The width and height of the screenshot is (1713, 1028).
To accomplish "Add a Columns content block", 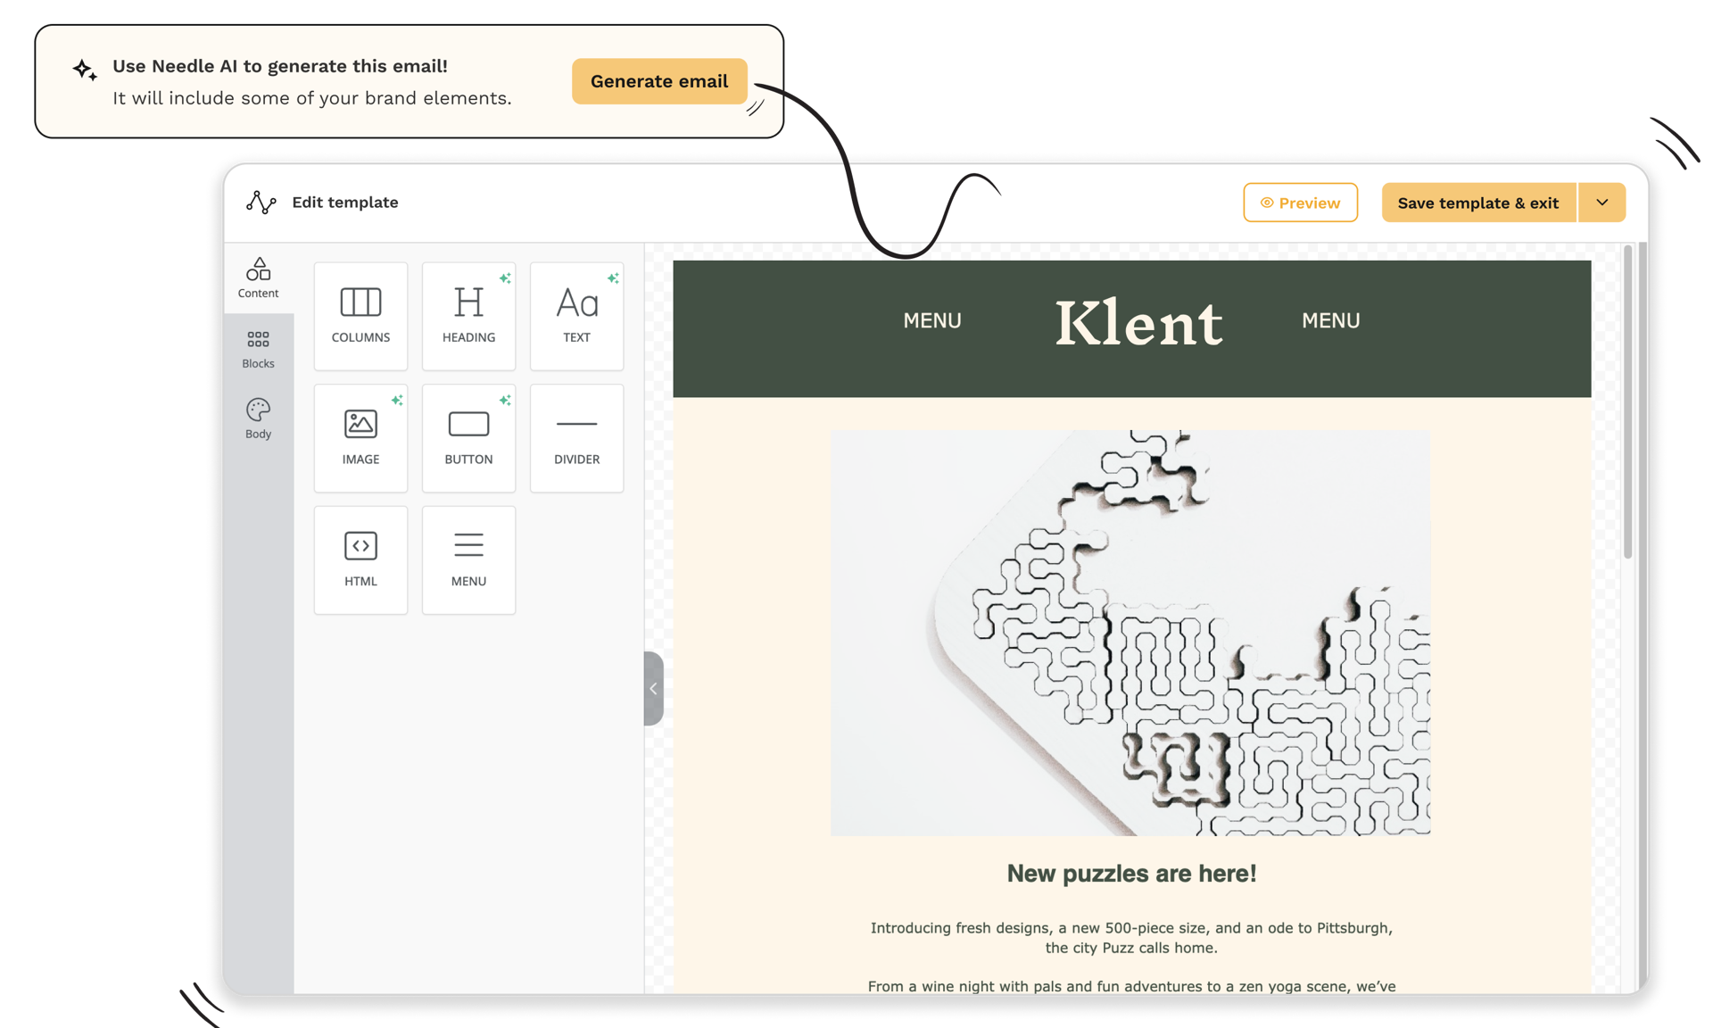I will pyautogui.click(x=360, y=316).
